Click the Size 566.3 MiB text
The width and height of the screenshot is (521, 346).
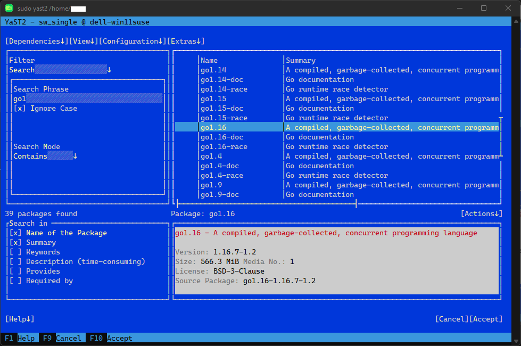point(207,262)
